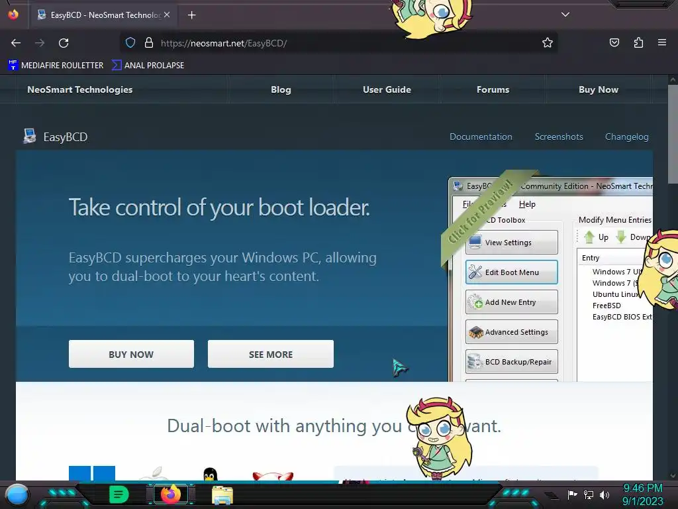Image resolution: width=678 pixels, height=509 pixels.
Task: Open the Documentation link
Action: tap(481, 137)
